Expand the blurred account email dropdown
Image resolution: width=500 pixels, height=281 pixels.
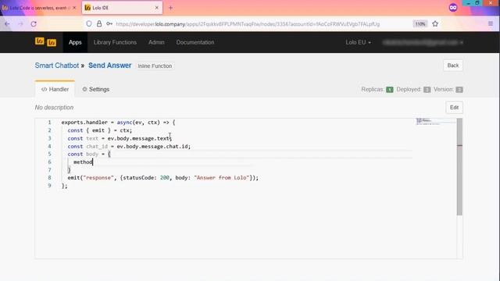423,42
